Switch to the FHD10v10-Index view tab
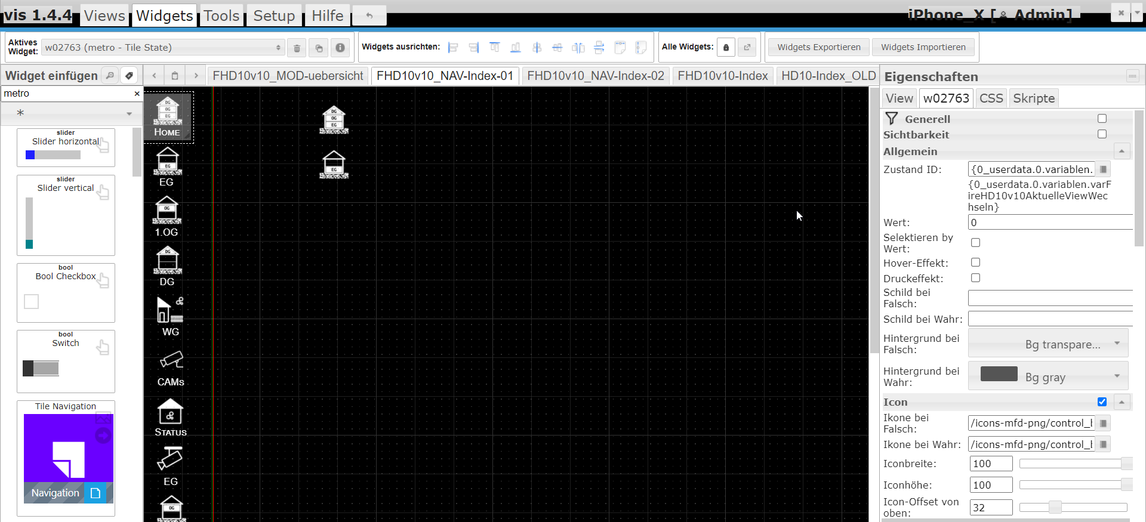This screenshot has width=1146, height=522. pyautogui.click(x=723, y=76)
